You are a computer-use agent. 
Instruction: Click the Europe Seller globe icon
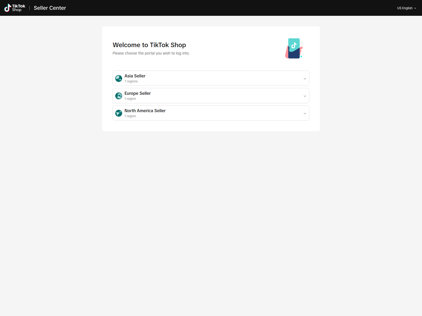118,96
